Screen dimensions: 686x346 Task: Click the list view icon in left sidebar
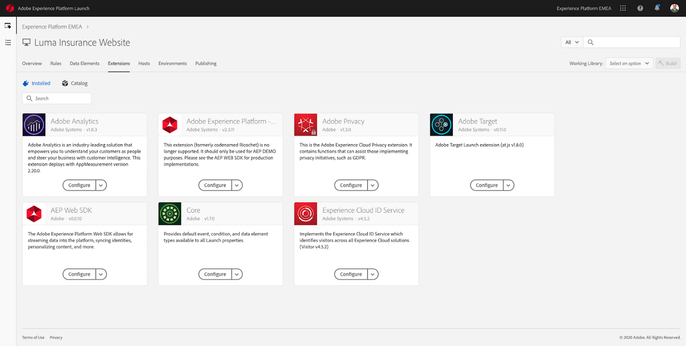(8, 43)
